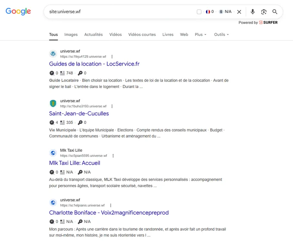Click the magnifying glass search button
Viewport: 293px width, 241px height.
[275, 12]
